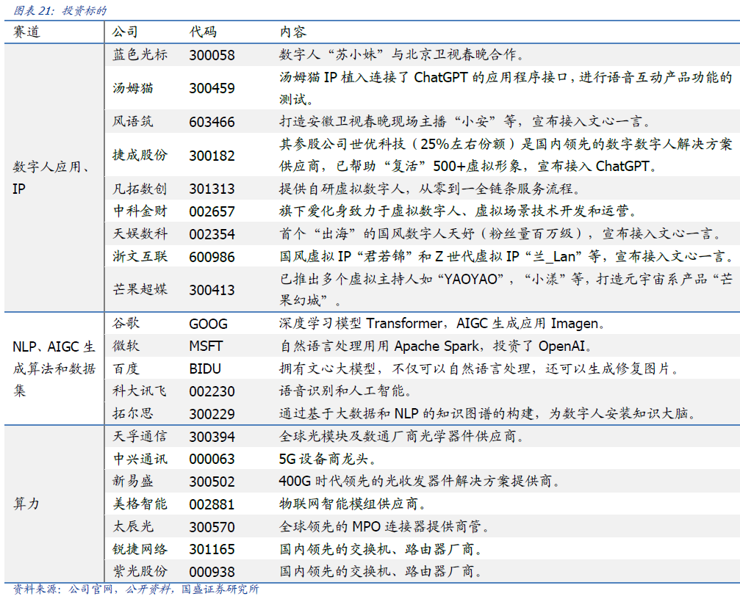Select stock code 000938
The height and width of the screenshot is (599, 740).
(x=212, y=572)
